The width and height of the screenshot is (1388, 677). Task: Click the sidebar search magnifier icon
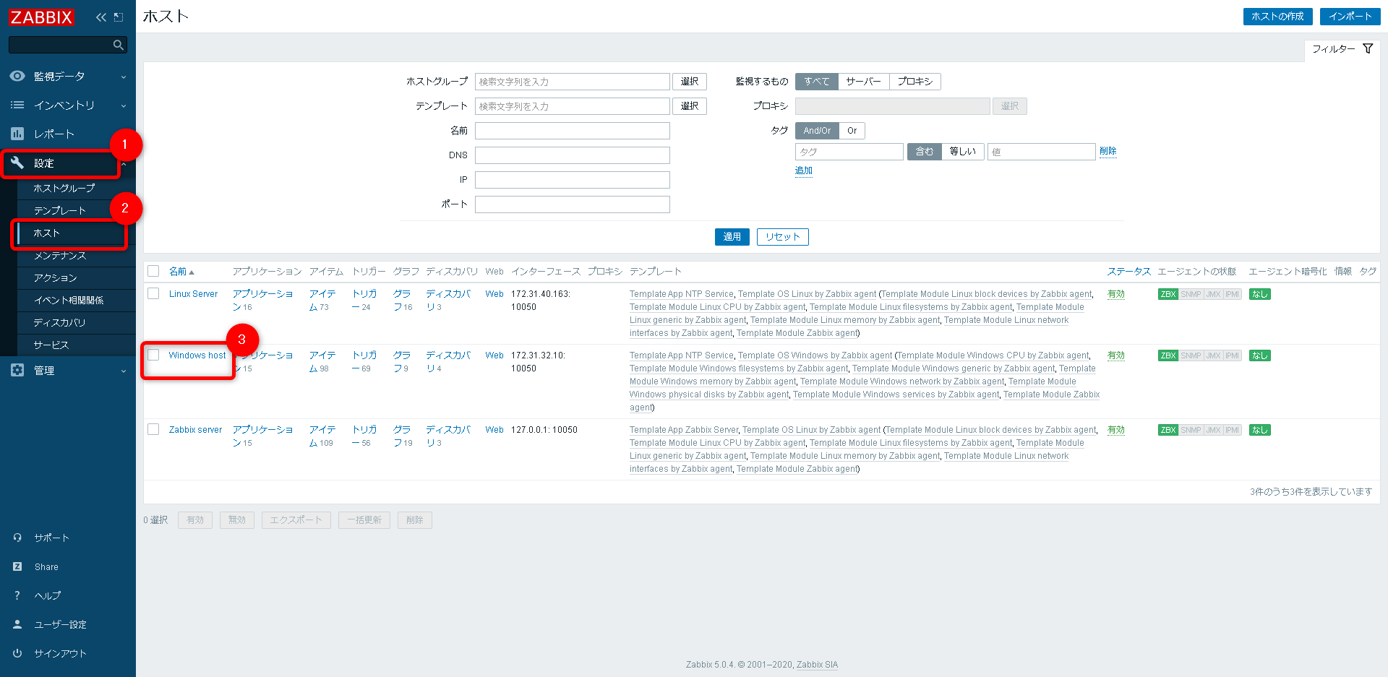(x=118, y=44)
